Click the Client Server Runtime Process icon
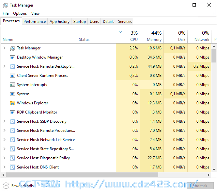217x194 pixels. [x=12, y=76]
